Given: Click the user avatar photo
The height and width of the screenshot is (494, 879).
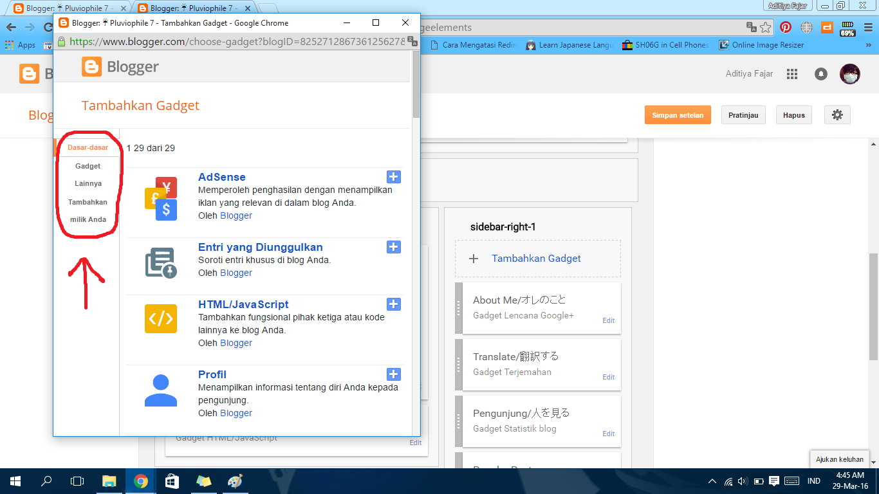Looking at the screenshot, I should [850, 74].
